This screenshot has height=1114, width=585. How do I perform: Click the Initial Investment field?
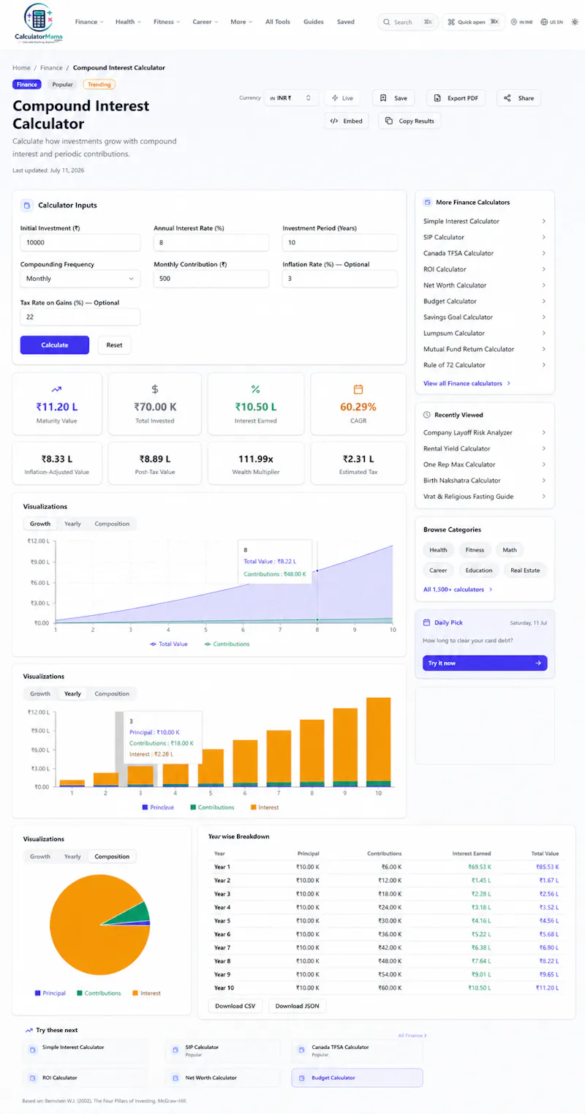tap(80, 243)
